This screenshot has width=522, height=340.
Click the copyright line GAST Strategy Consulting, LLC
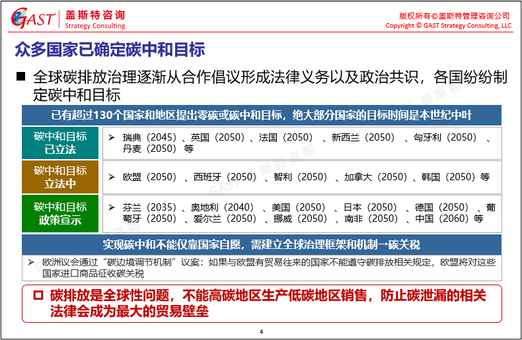click(x=448, y=26)
